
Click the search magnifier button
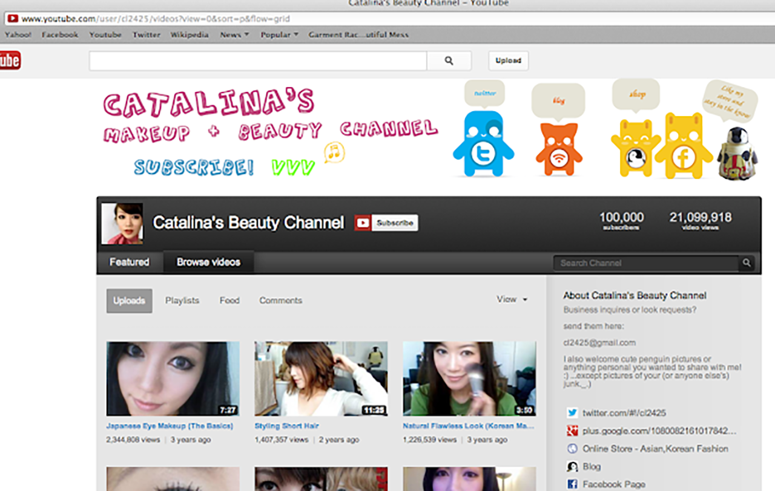pos(449,60)
